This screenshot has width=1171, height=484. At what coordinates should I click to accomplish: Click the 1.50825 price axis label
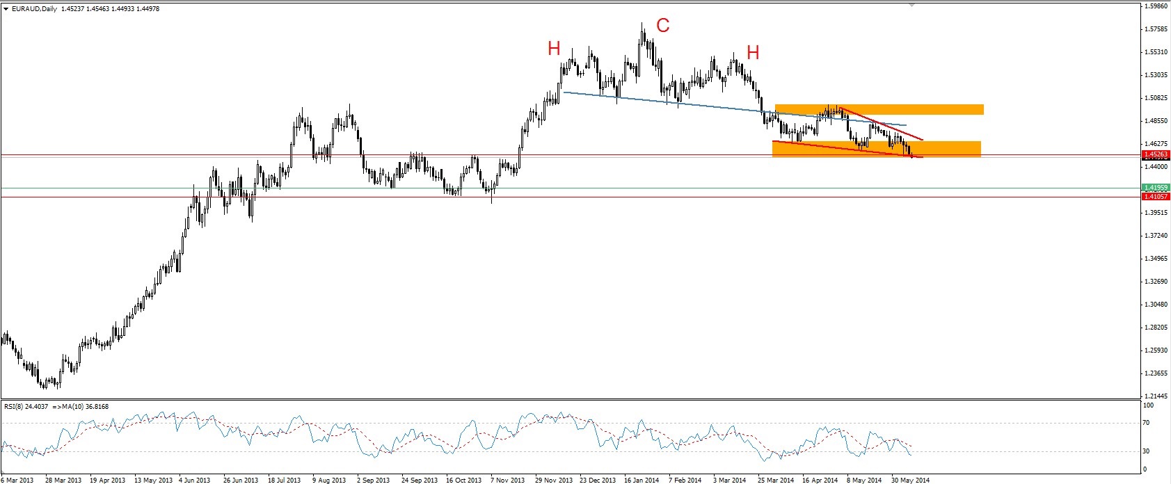[1156, 98]
